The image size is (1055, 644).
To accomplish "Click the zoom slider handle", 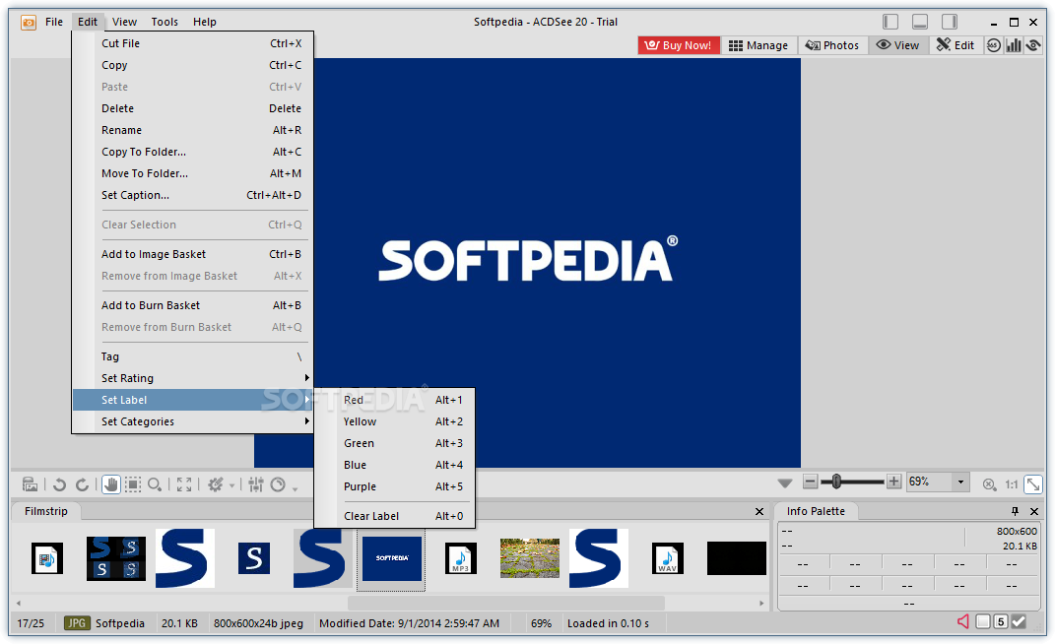I will (836, 482).
